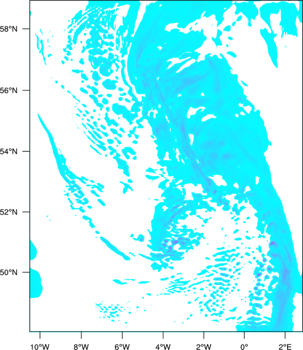Click the 4°W longitude label

[x=163, y=347]
